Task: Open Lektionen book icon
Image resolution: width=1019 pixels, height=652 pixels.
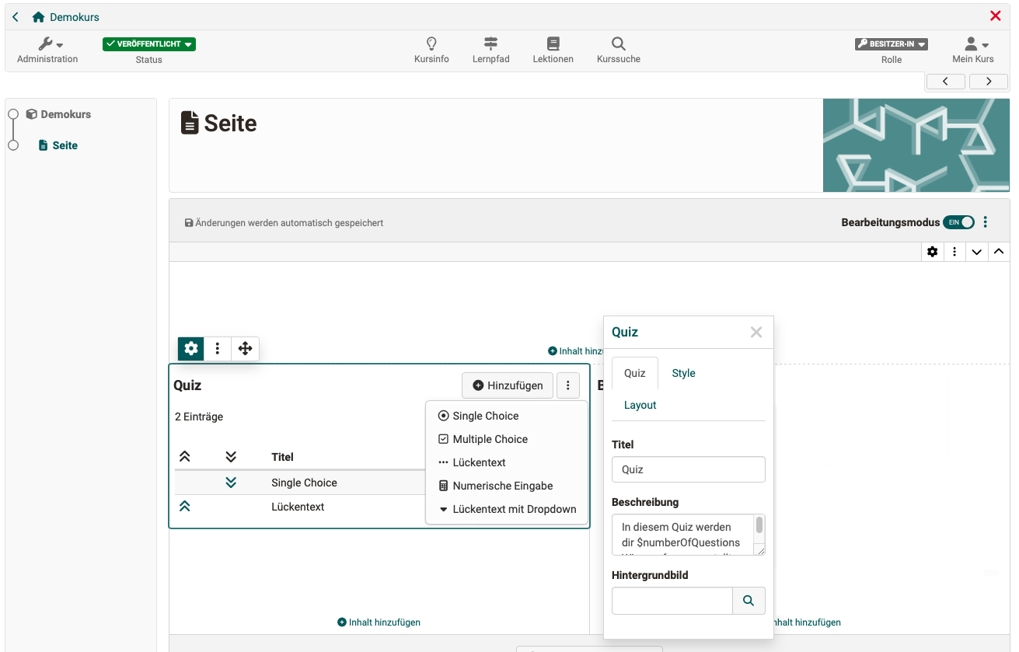Action: [553, 51]
